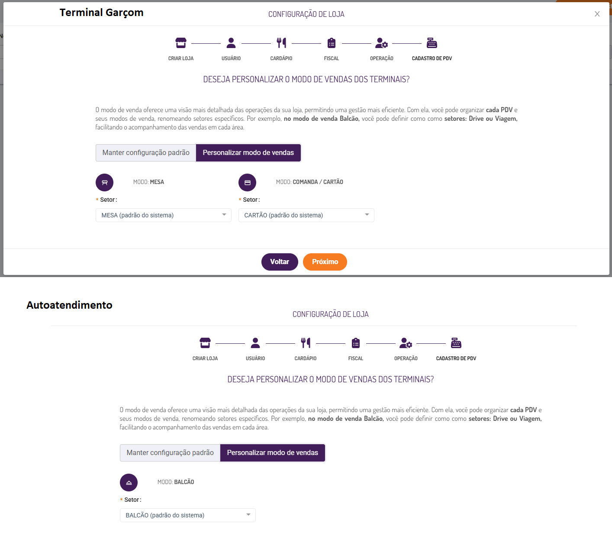This screenshot has height=536, width=612.
Task: Open the CARTÃO (padrão do sistema) dropdown
Action: (x=306, y=215)
